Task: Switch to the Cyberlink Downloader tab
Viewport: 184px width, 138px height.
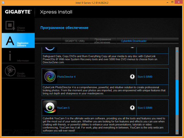Action: coord(134,41)
